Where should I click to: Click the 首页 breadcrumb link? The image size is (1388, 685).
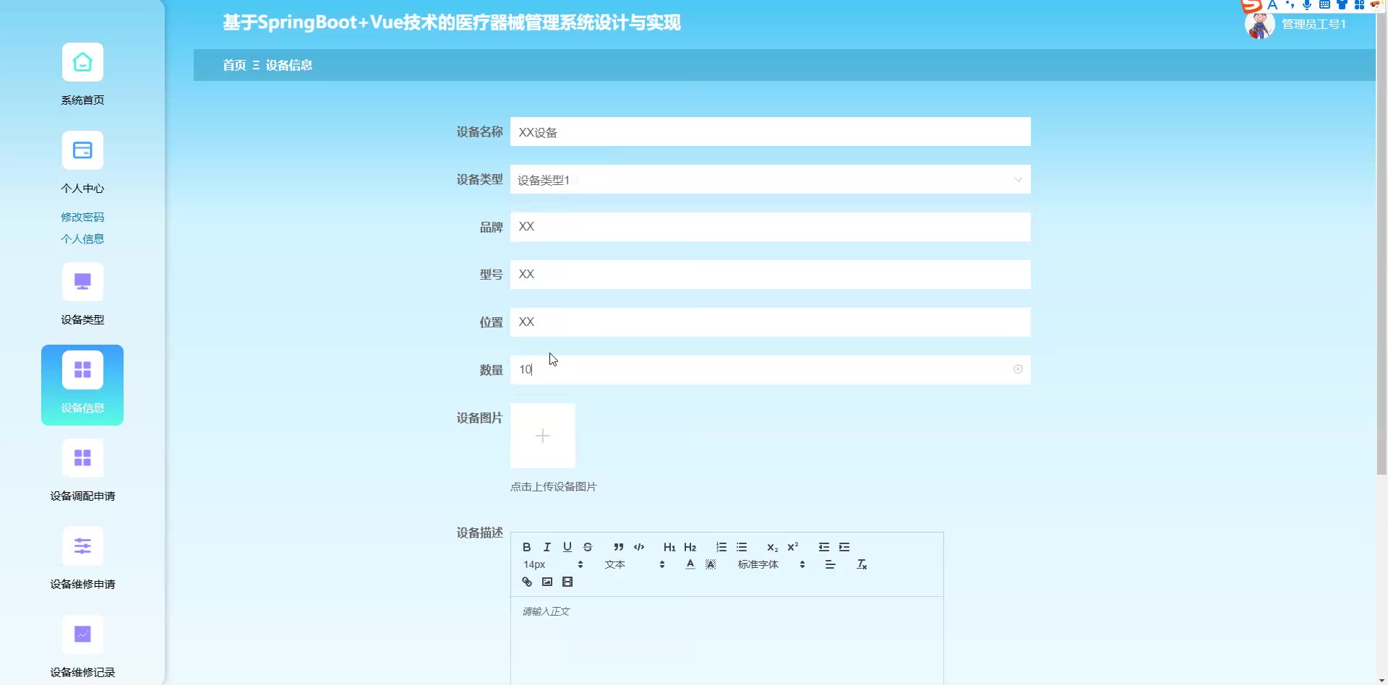pyautogui.click(x=234, y=65)
